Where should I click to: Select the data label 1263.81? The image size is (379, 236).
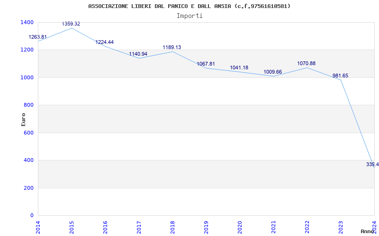point(38,37)
